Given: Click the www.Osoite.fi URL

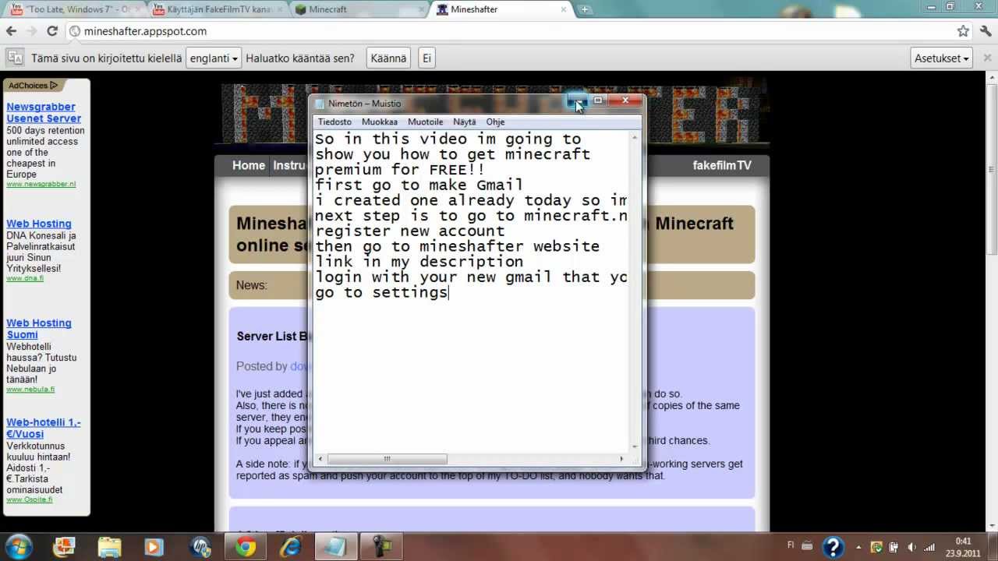Looking at the screenshot, I should pos(30,499).
